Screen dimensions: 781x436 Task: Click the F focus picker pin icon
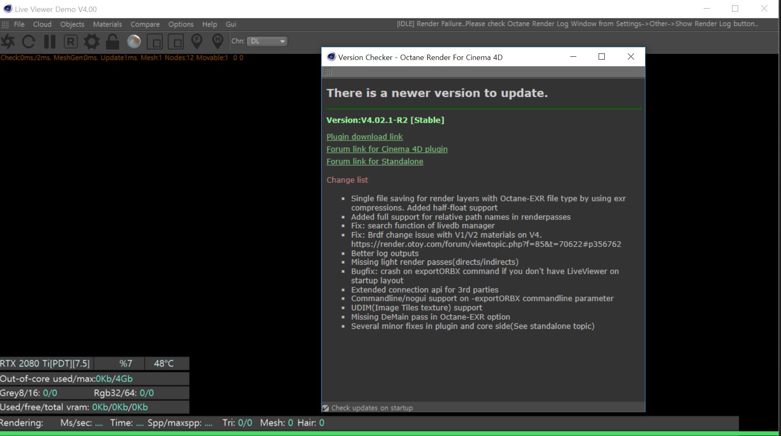197,41
